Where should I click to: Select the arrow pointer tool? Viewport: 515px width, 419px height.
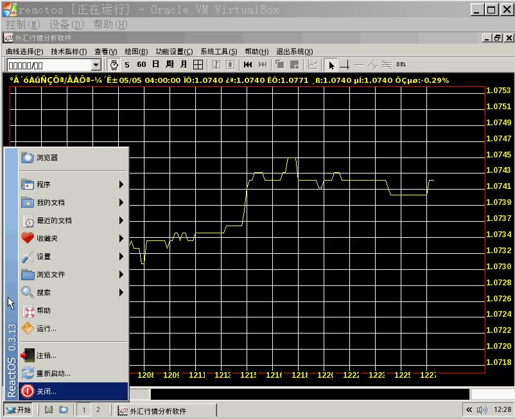(x=331, y=65)
